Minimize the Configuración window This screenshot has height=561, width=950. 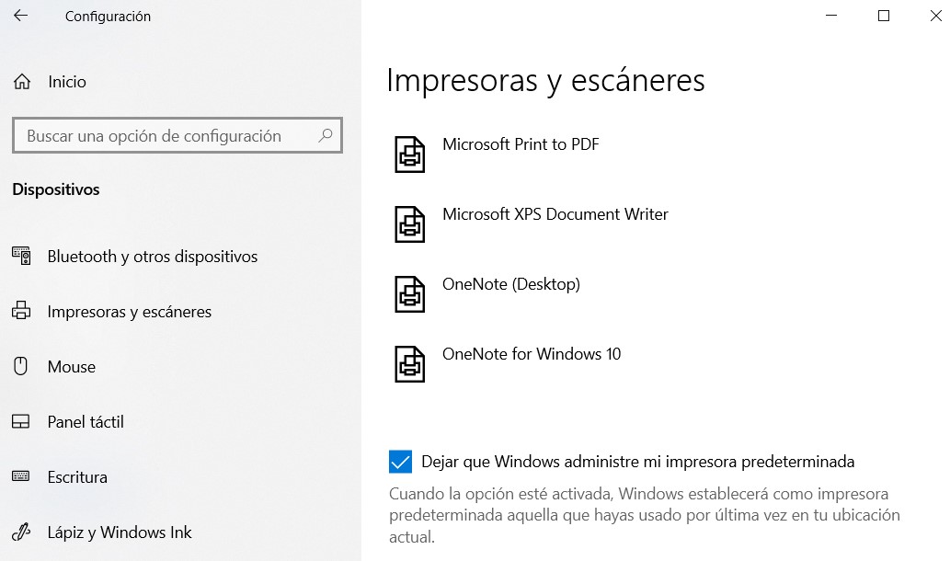tap(831, 16)
